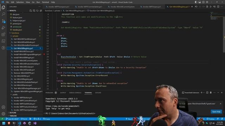
Task: Maximize the terminal panel with the caret
Action: 218,92
